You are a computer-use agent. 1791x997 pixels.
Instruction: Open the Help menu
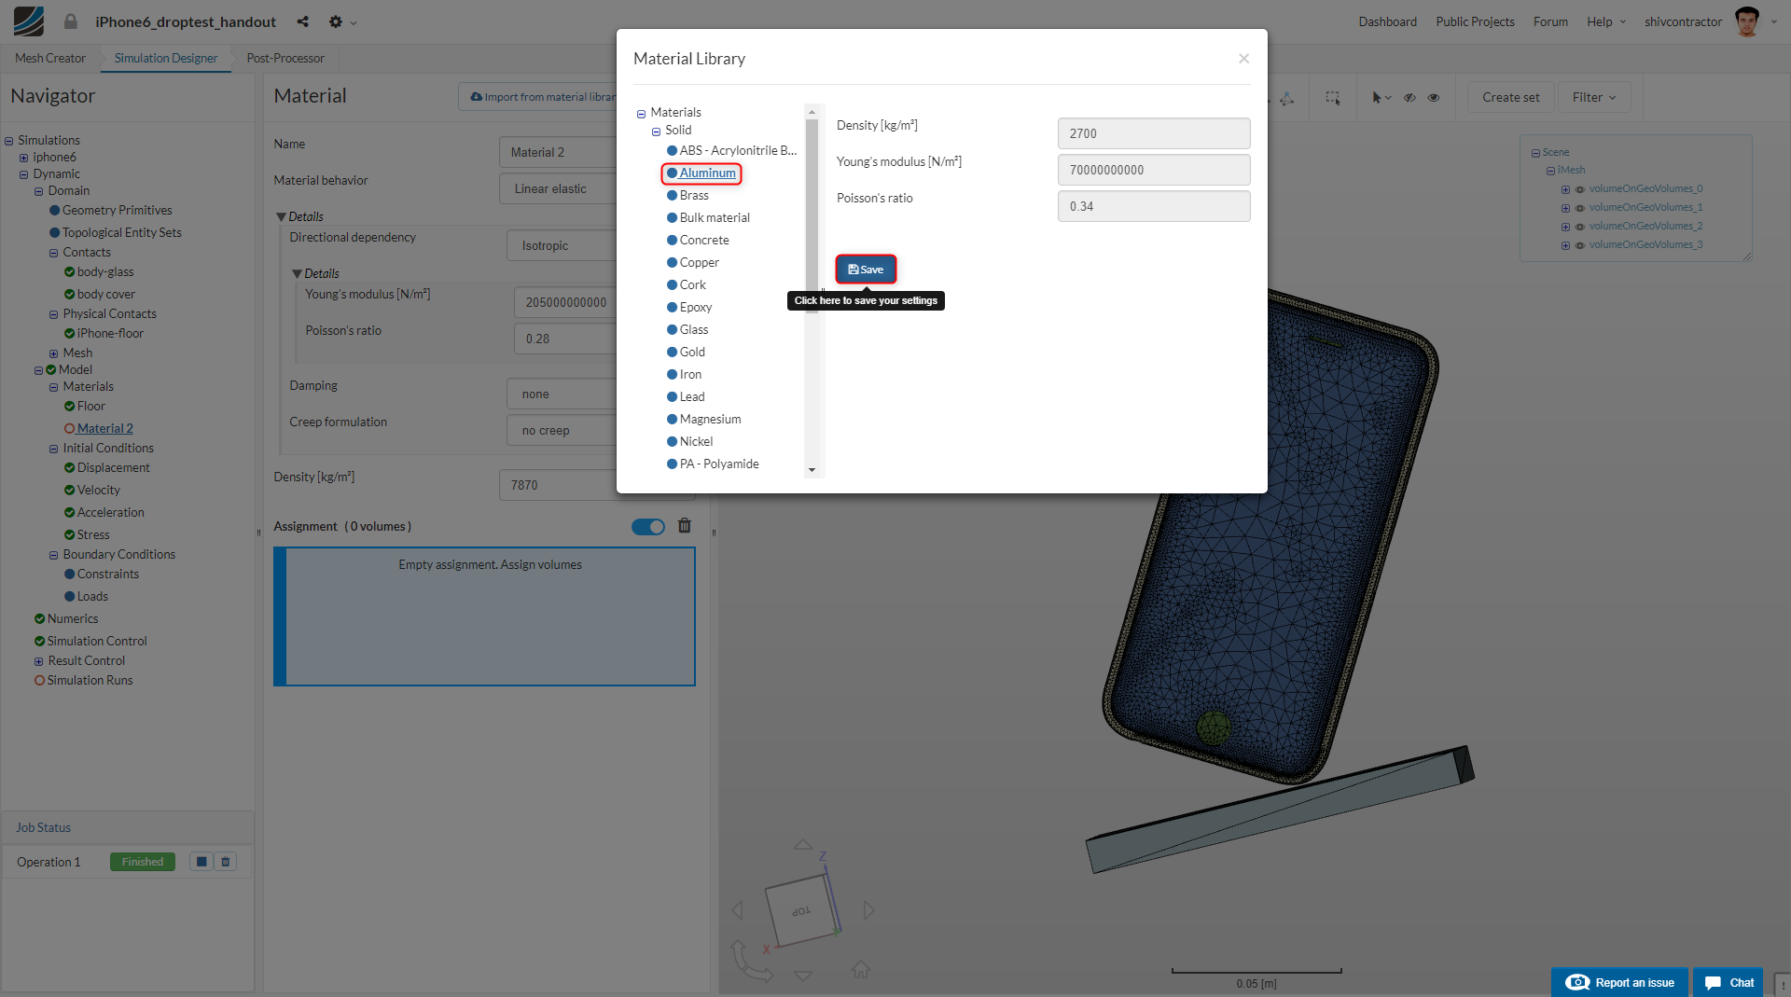pyautogui.click(x=1606, y=21)
